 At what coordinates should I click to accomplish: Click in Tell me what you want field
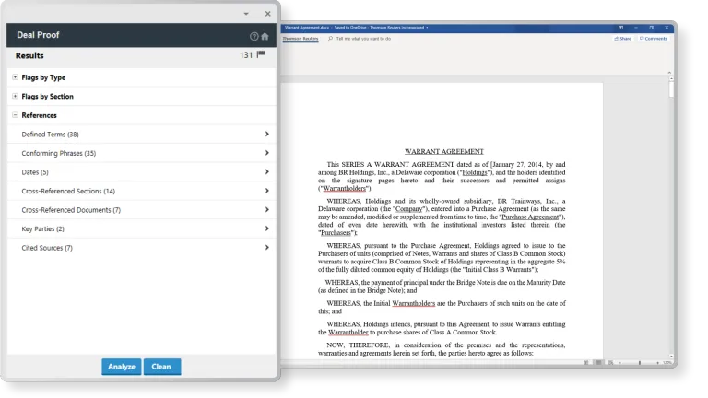click(363, 40)
